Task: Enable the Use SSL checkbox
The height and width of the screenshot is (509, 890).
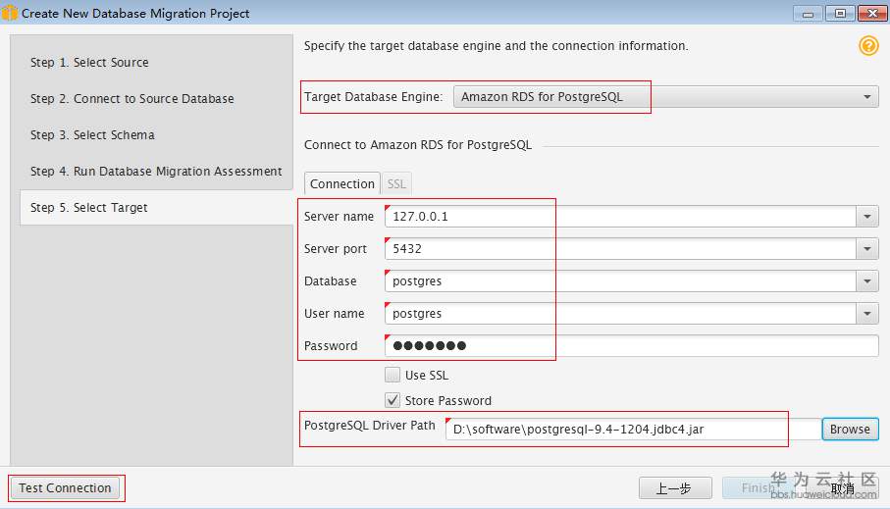Action: pos(393,375)
